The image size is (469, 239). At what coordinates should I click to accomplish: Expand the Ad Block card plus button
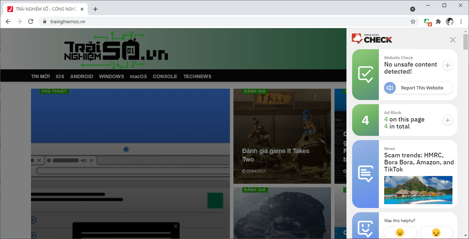pyautogui.click(x=448, y=120)
